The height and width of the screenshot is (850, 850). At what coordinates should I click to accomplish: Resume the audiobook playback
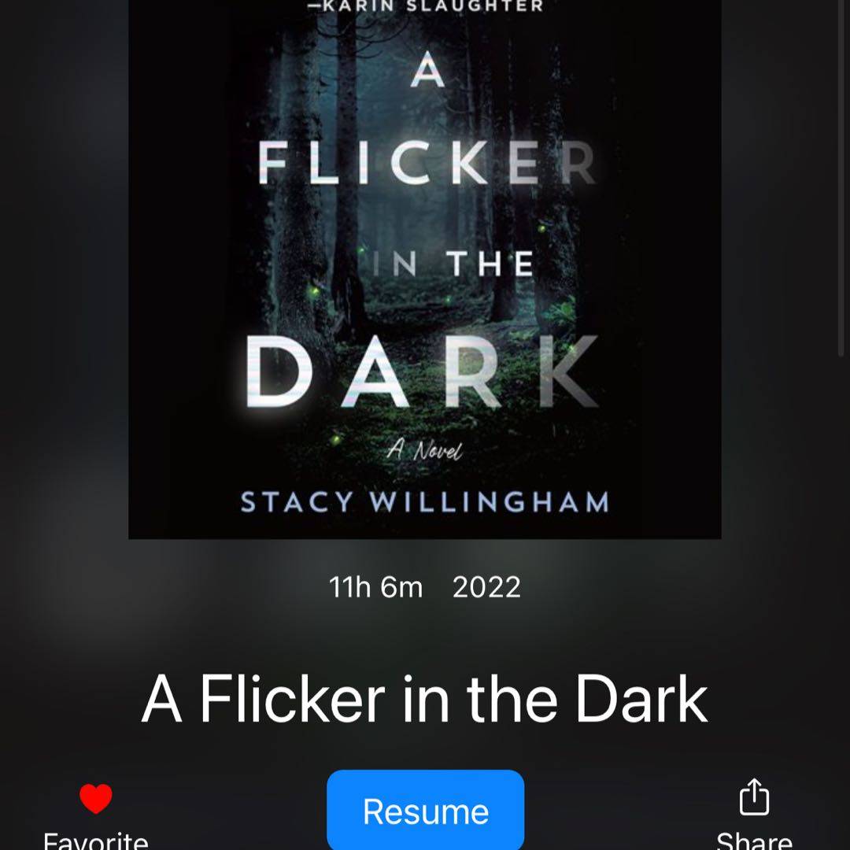click(426, 810)
